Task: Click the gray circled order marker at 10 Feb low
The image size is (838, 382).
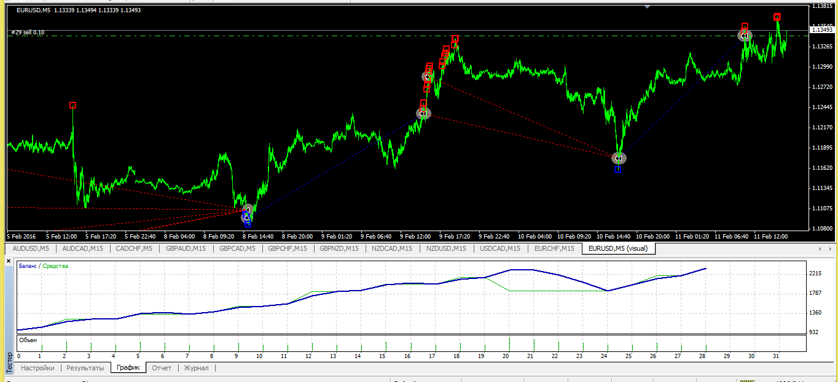Action: (x=619, y=158)
